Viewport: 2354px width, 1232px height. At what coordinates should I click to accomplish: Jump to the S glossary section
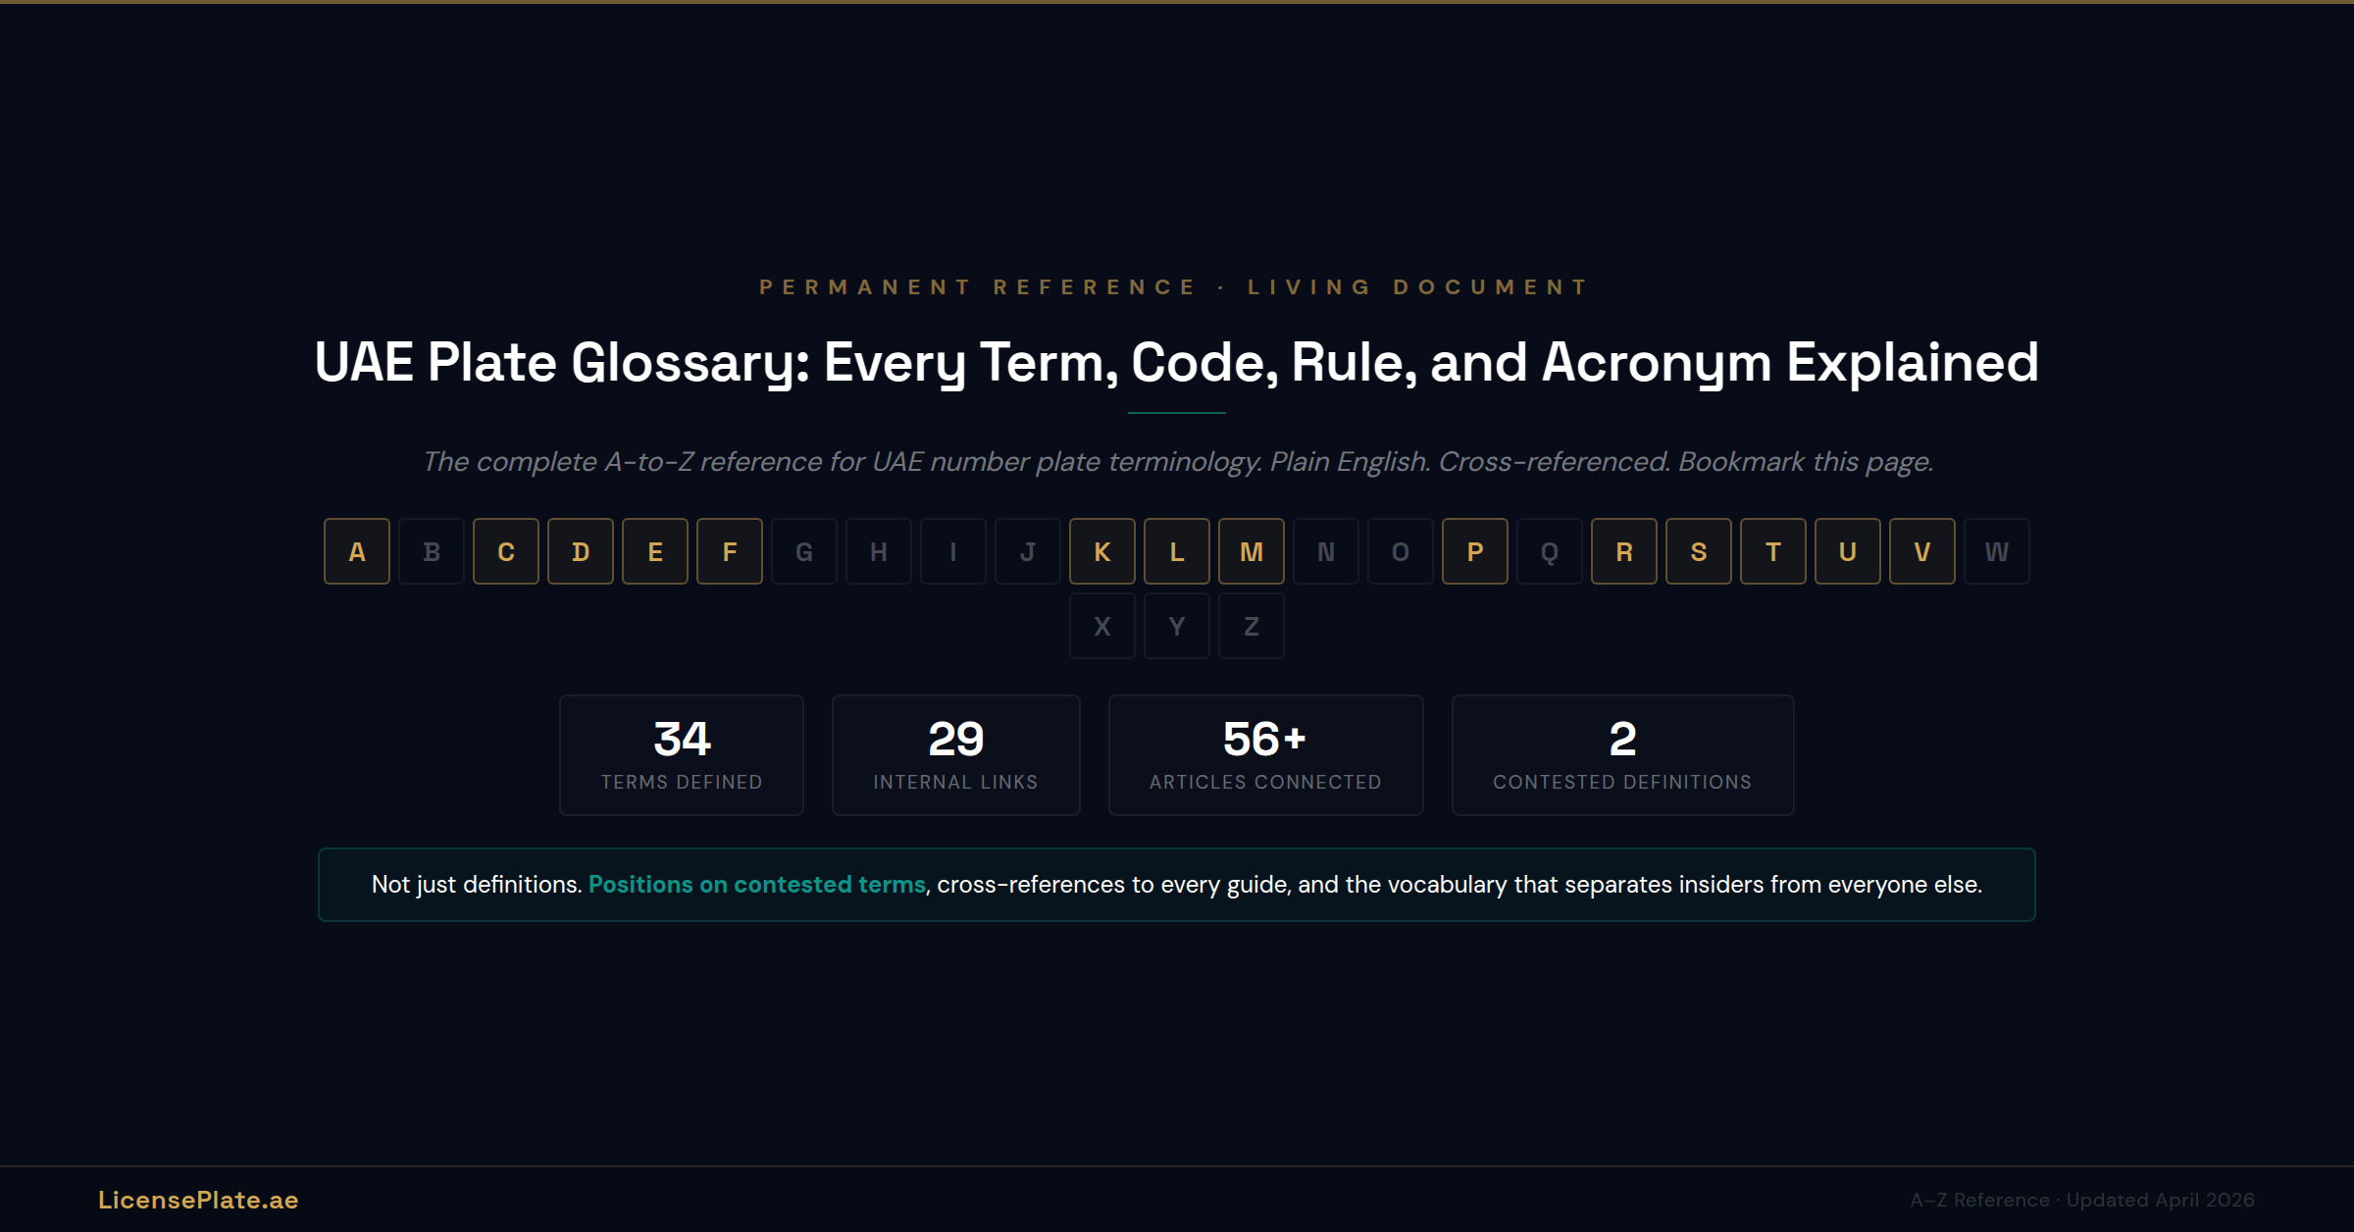[x=1699, y=551]
